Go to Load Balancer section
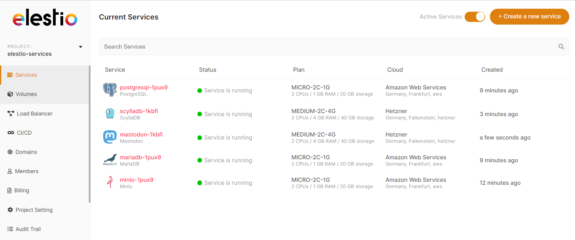Viewport: 575px width, 240px height. 35,114
